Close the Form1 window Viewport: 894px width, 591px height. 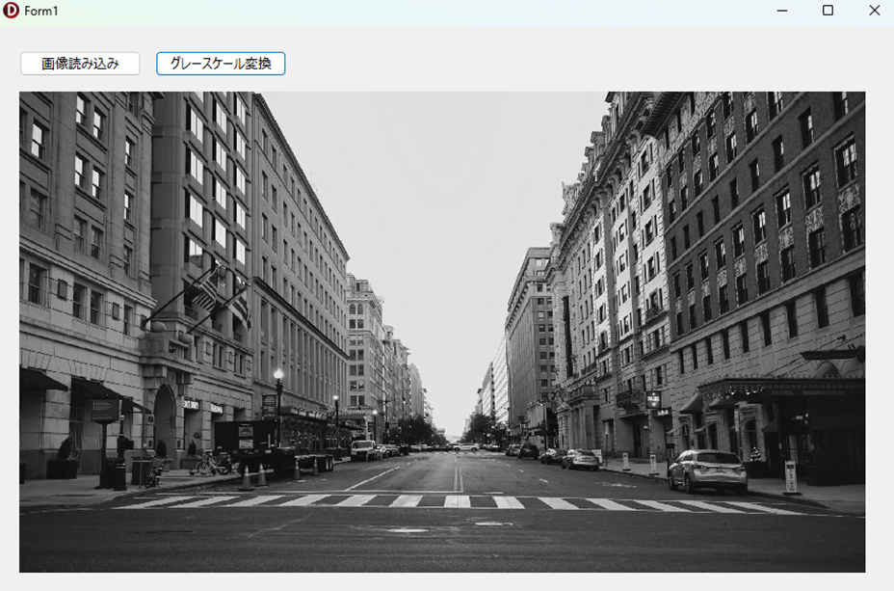874,11
